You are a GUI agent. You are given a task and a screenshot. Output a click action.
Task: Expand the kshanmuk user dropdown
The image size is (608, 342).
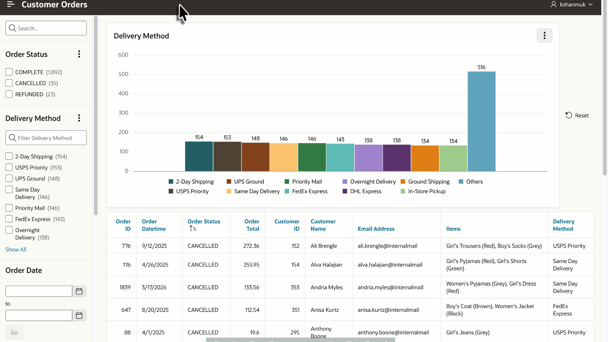(572, 4)
